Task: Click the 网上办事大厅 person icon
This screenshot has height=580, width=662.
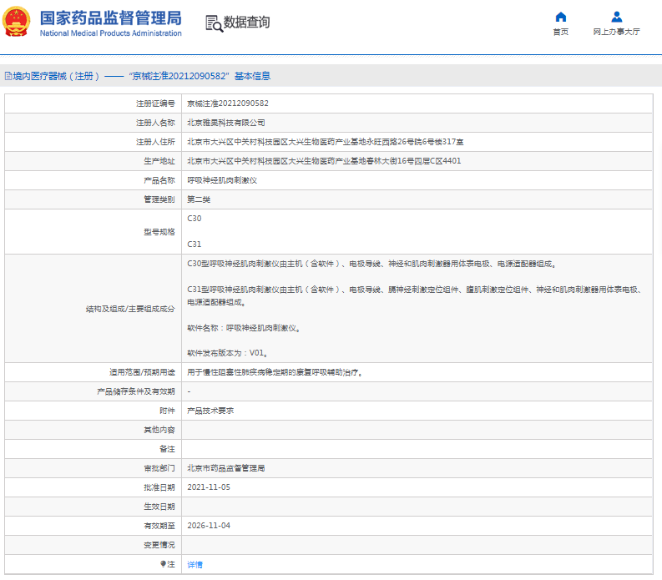Action: [616, 17]
